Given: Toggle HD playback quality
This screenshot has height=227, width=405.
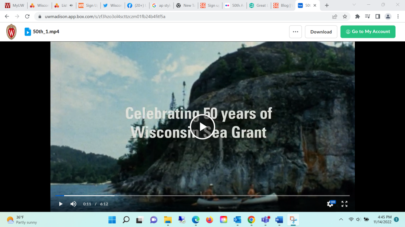Looking at the screenshot, I should [333, 201].
